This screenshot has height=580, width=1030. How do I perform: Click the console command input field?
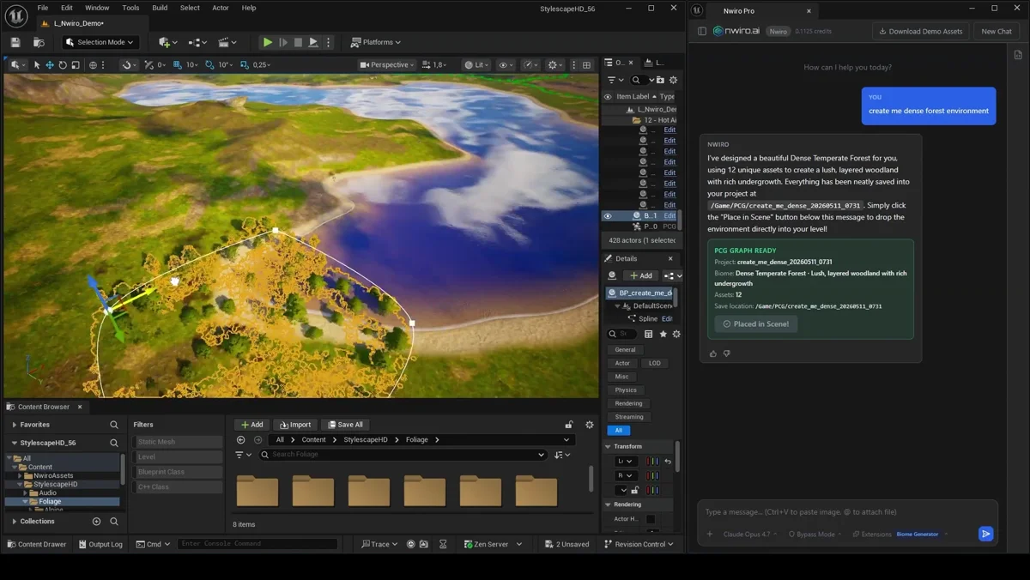(x=257, y=544)
